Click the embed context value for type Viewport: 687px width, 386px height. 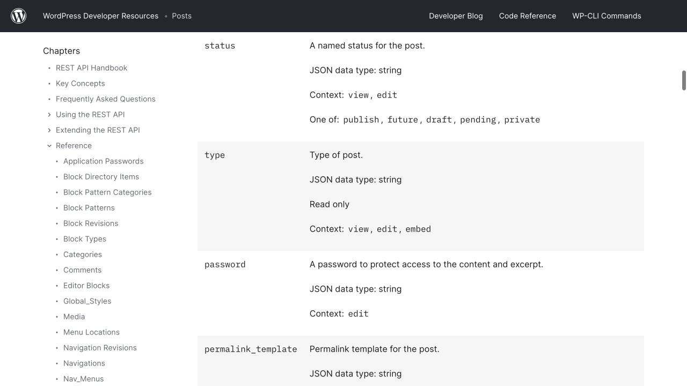(418, 229)
